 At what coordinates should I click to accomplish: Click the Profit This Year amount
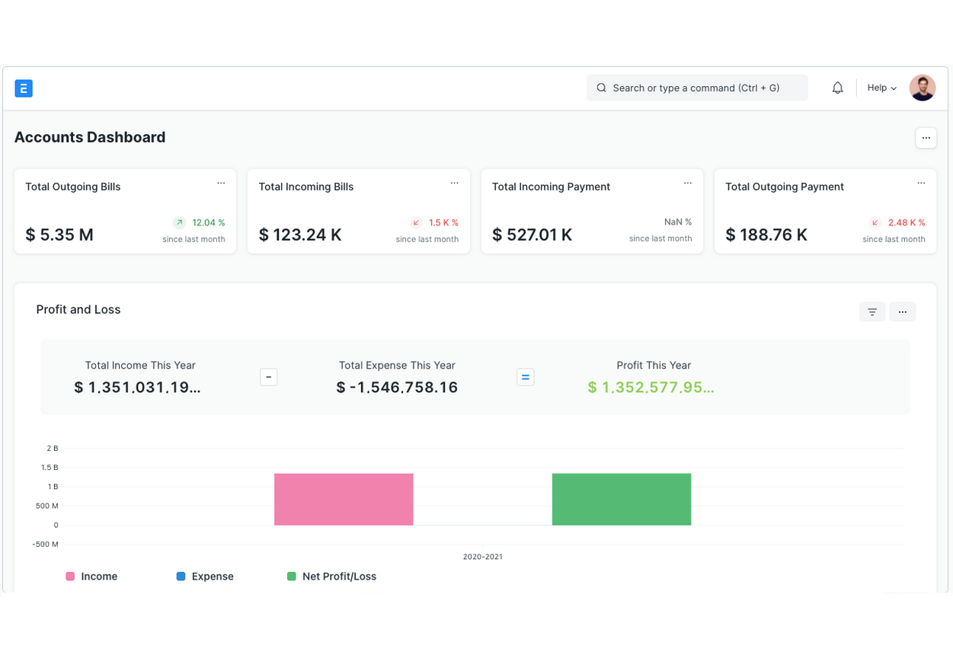[x=651, y=388]
